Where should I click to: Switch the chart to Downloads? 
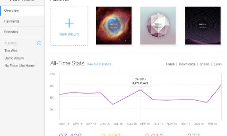tap(187, 64)
